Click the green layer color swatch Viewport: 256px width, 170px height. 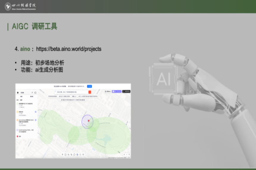point(18,104)
